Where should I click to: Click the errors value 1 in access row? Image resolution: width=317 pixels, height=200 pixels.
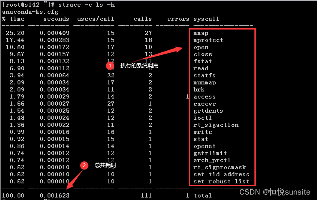(187, 96)
